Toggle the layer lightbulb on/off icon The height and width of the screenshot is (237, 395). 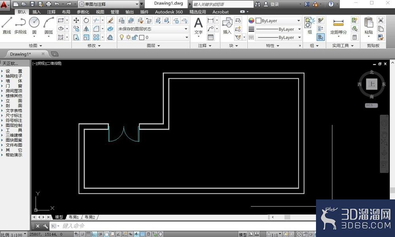coord(122,37)
